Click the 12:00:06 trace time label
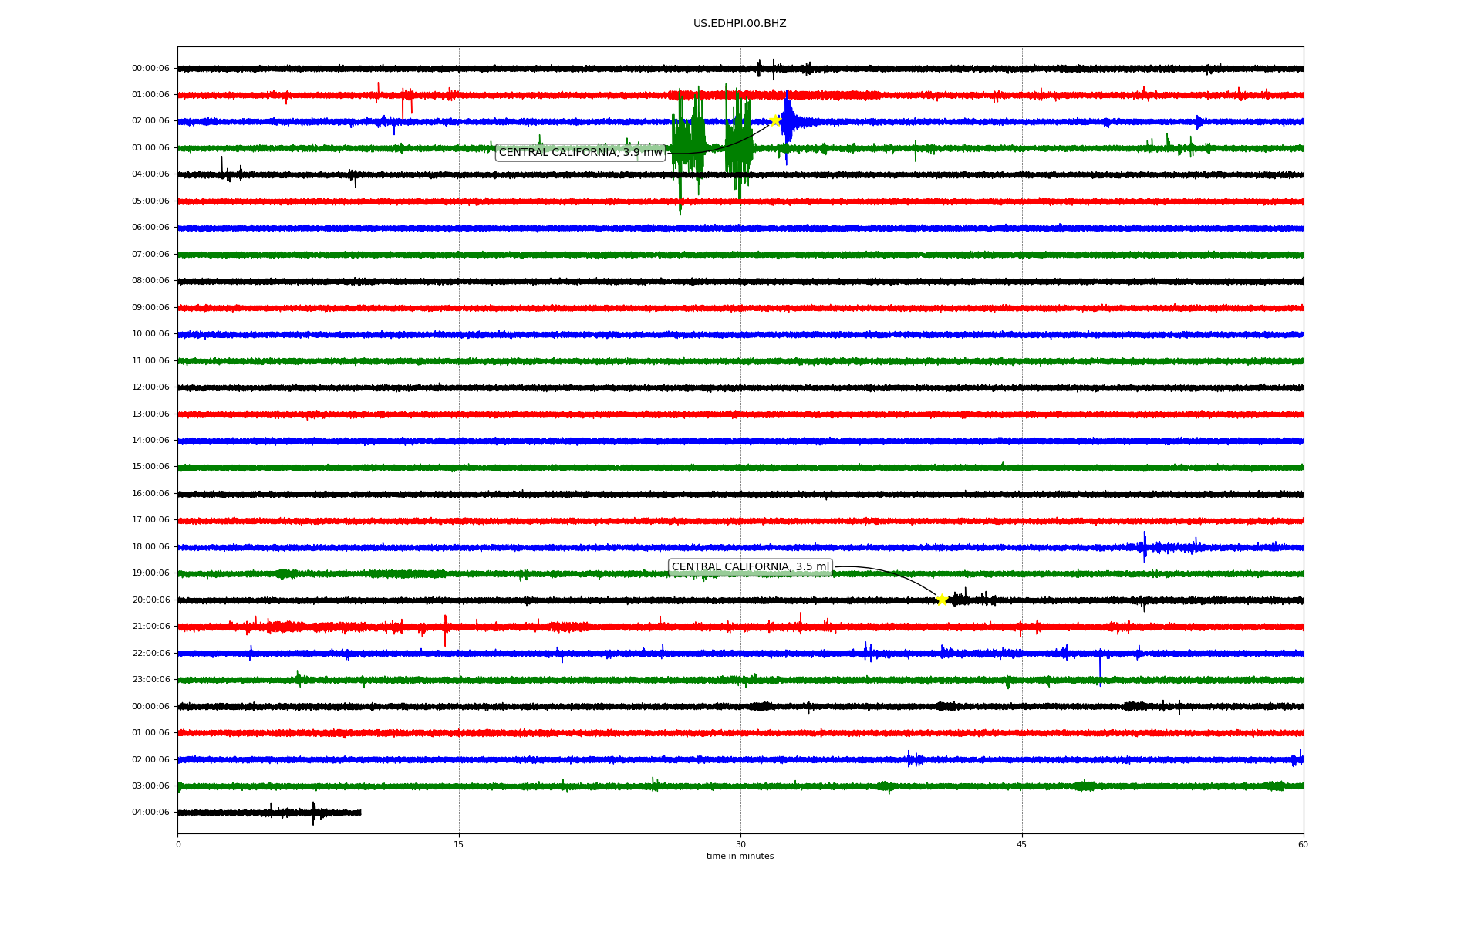 coord(150,387)
